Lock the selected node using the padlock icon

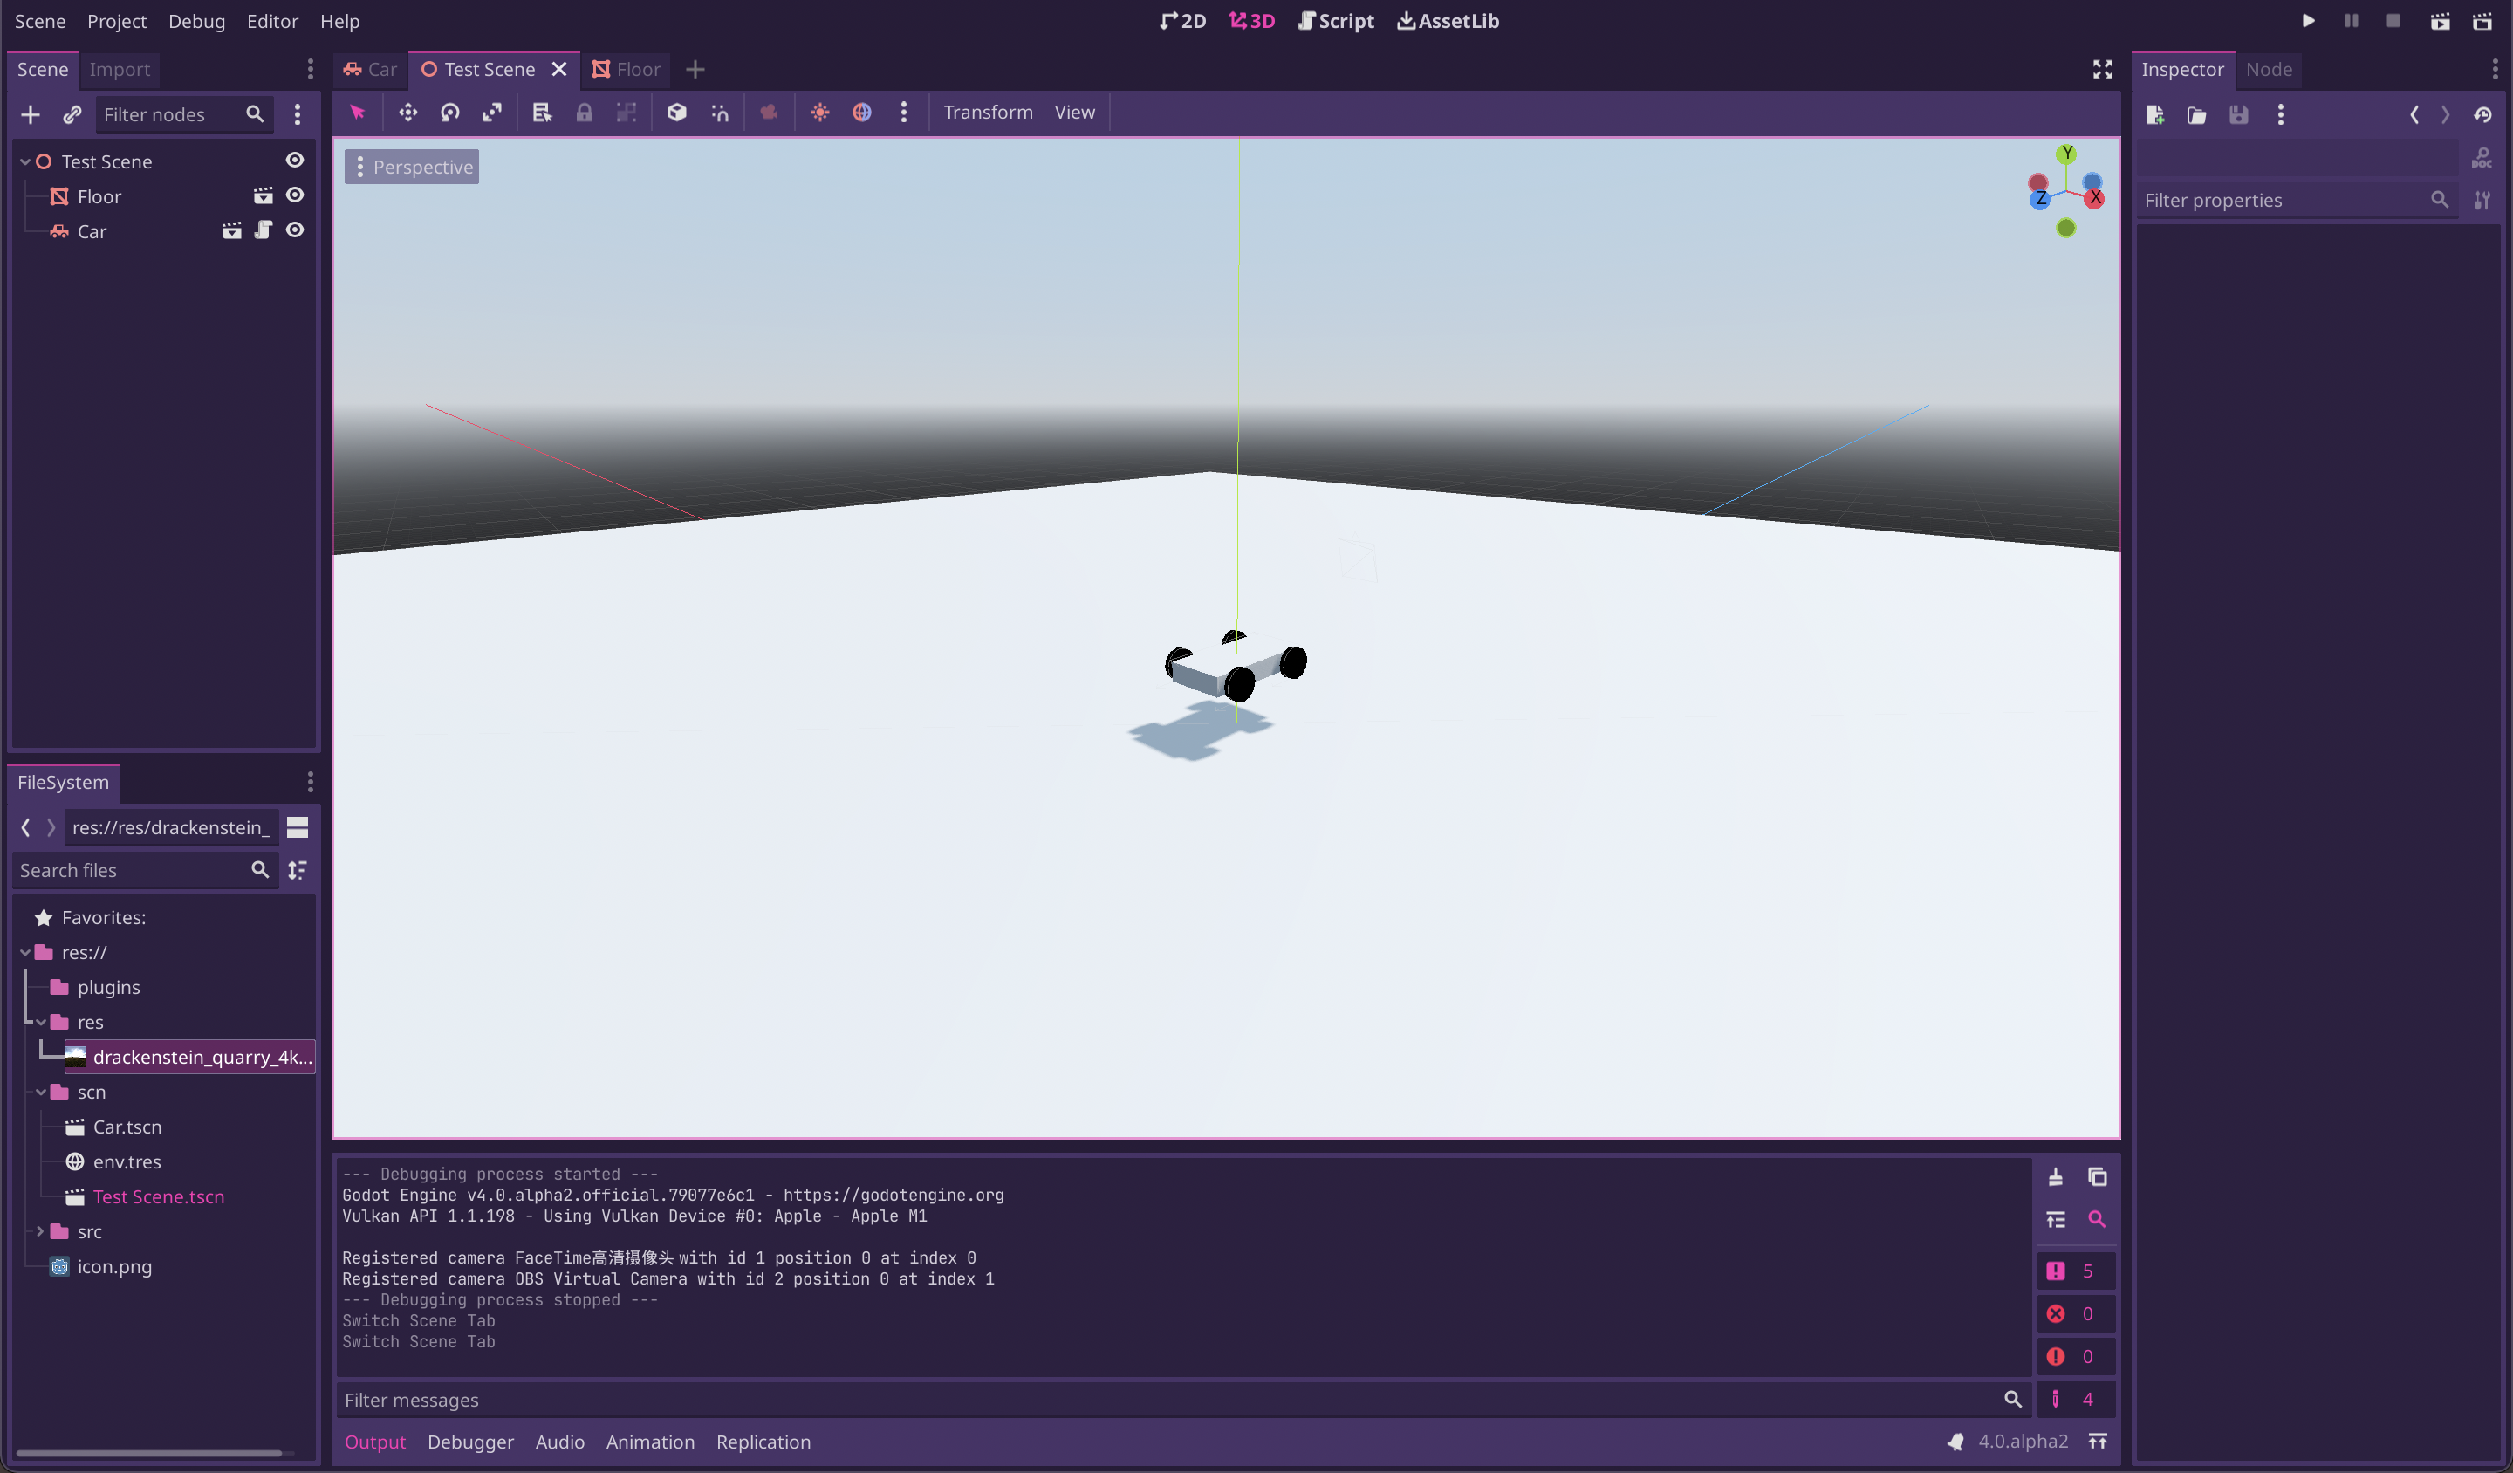click(585, 113)
